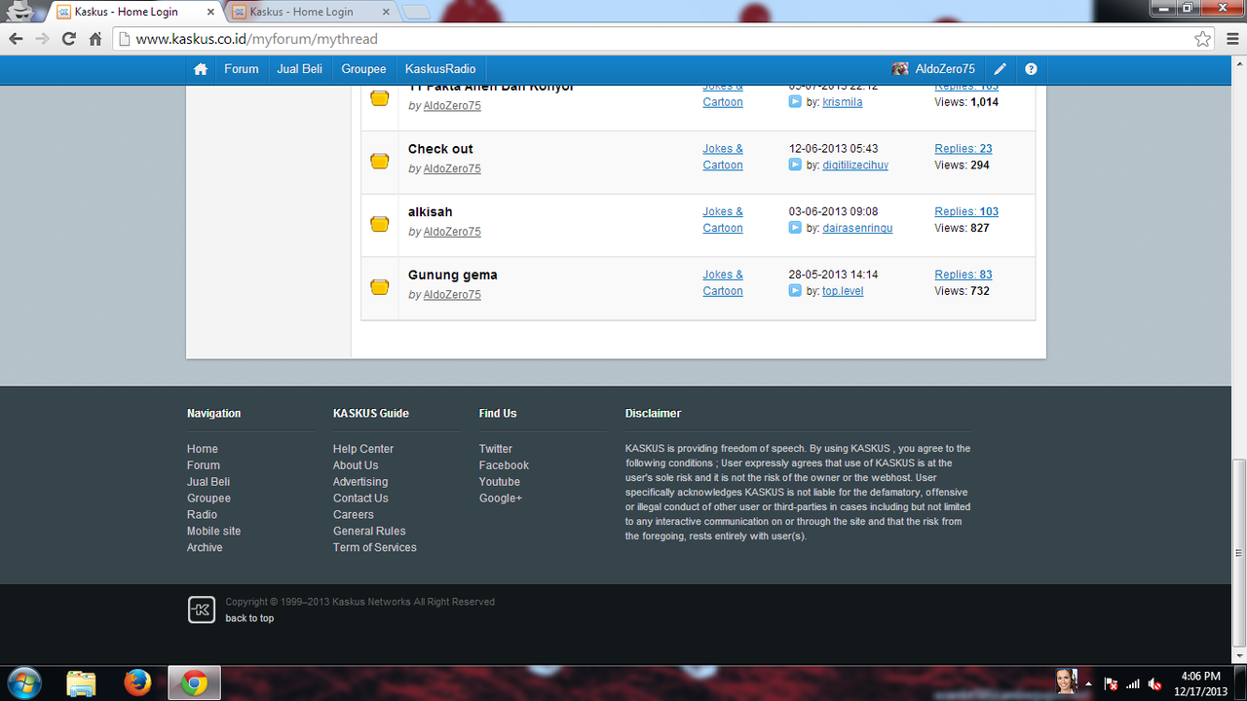Screen dimensions: 1247x701
Task: Open the Check out thread title
Action: tap(440, 149)
